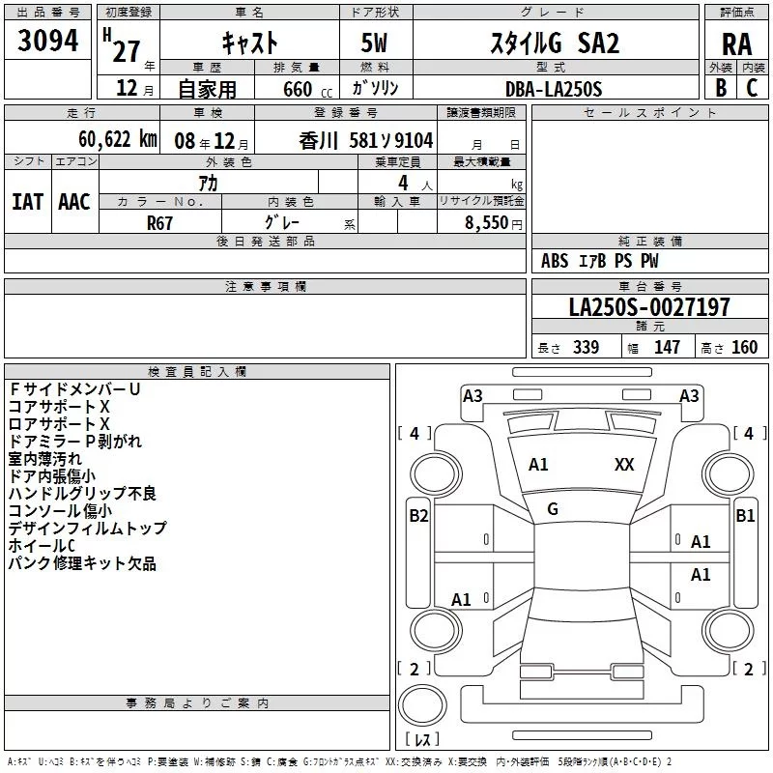The width and height of the screenshot is (773, 773).
Task: Click the car name キャスト
Action: tap(250, 43)
